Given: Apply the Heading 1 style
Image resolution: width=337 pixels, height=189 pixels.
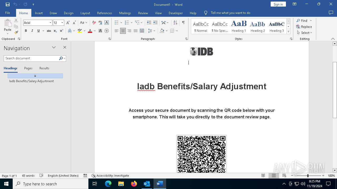Looking at the screenshot, I should pyautogui.click(x=239, y=27).
